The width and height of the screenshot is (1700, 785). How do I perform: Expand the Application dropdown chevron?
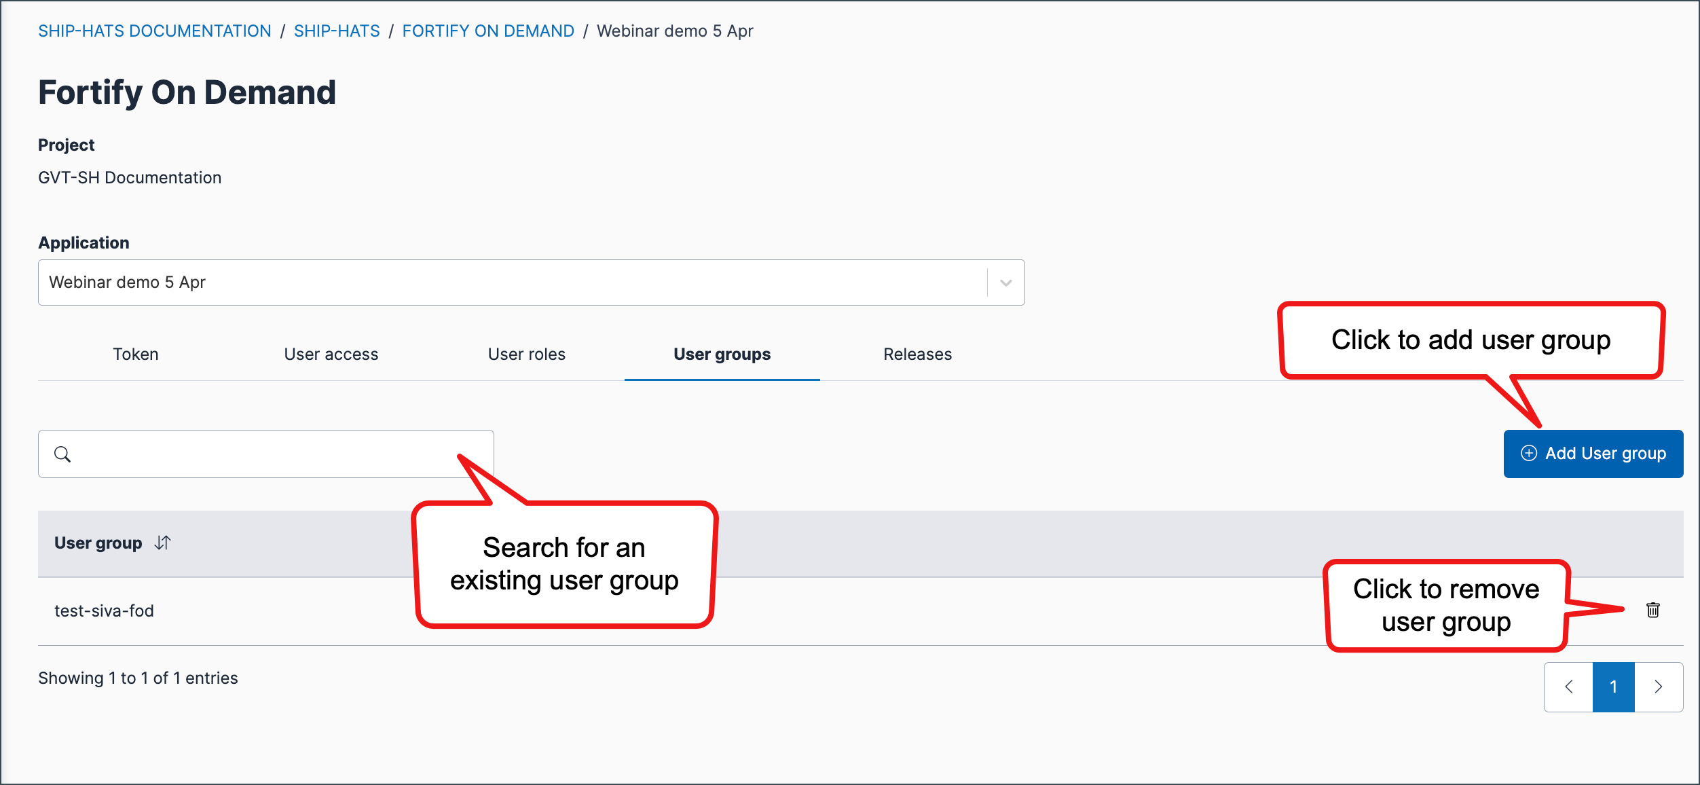(x=1005, y=282)
